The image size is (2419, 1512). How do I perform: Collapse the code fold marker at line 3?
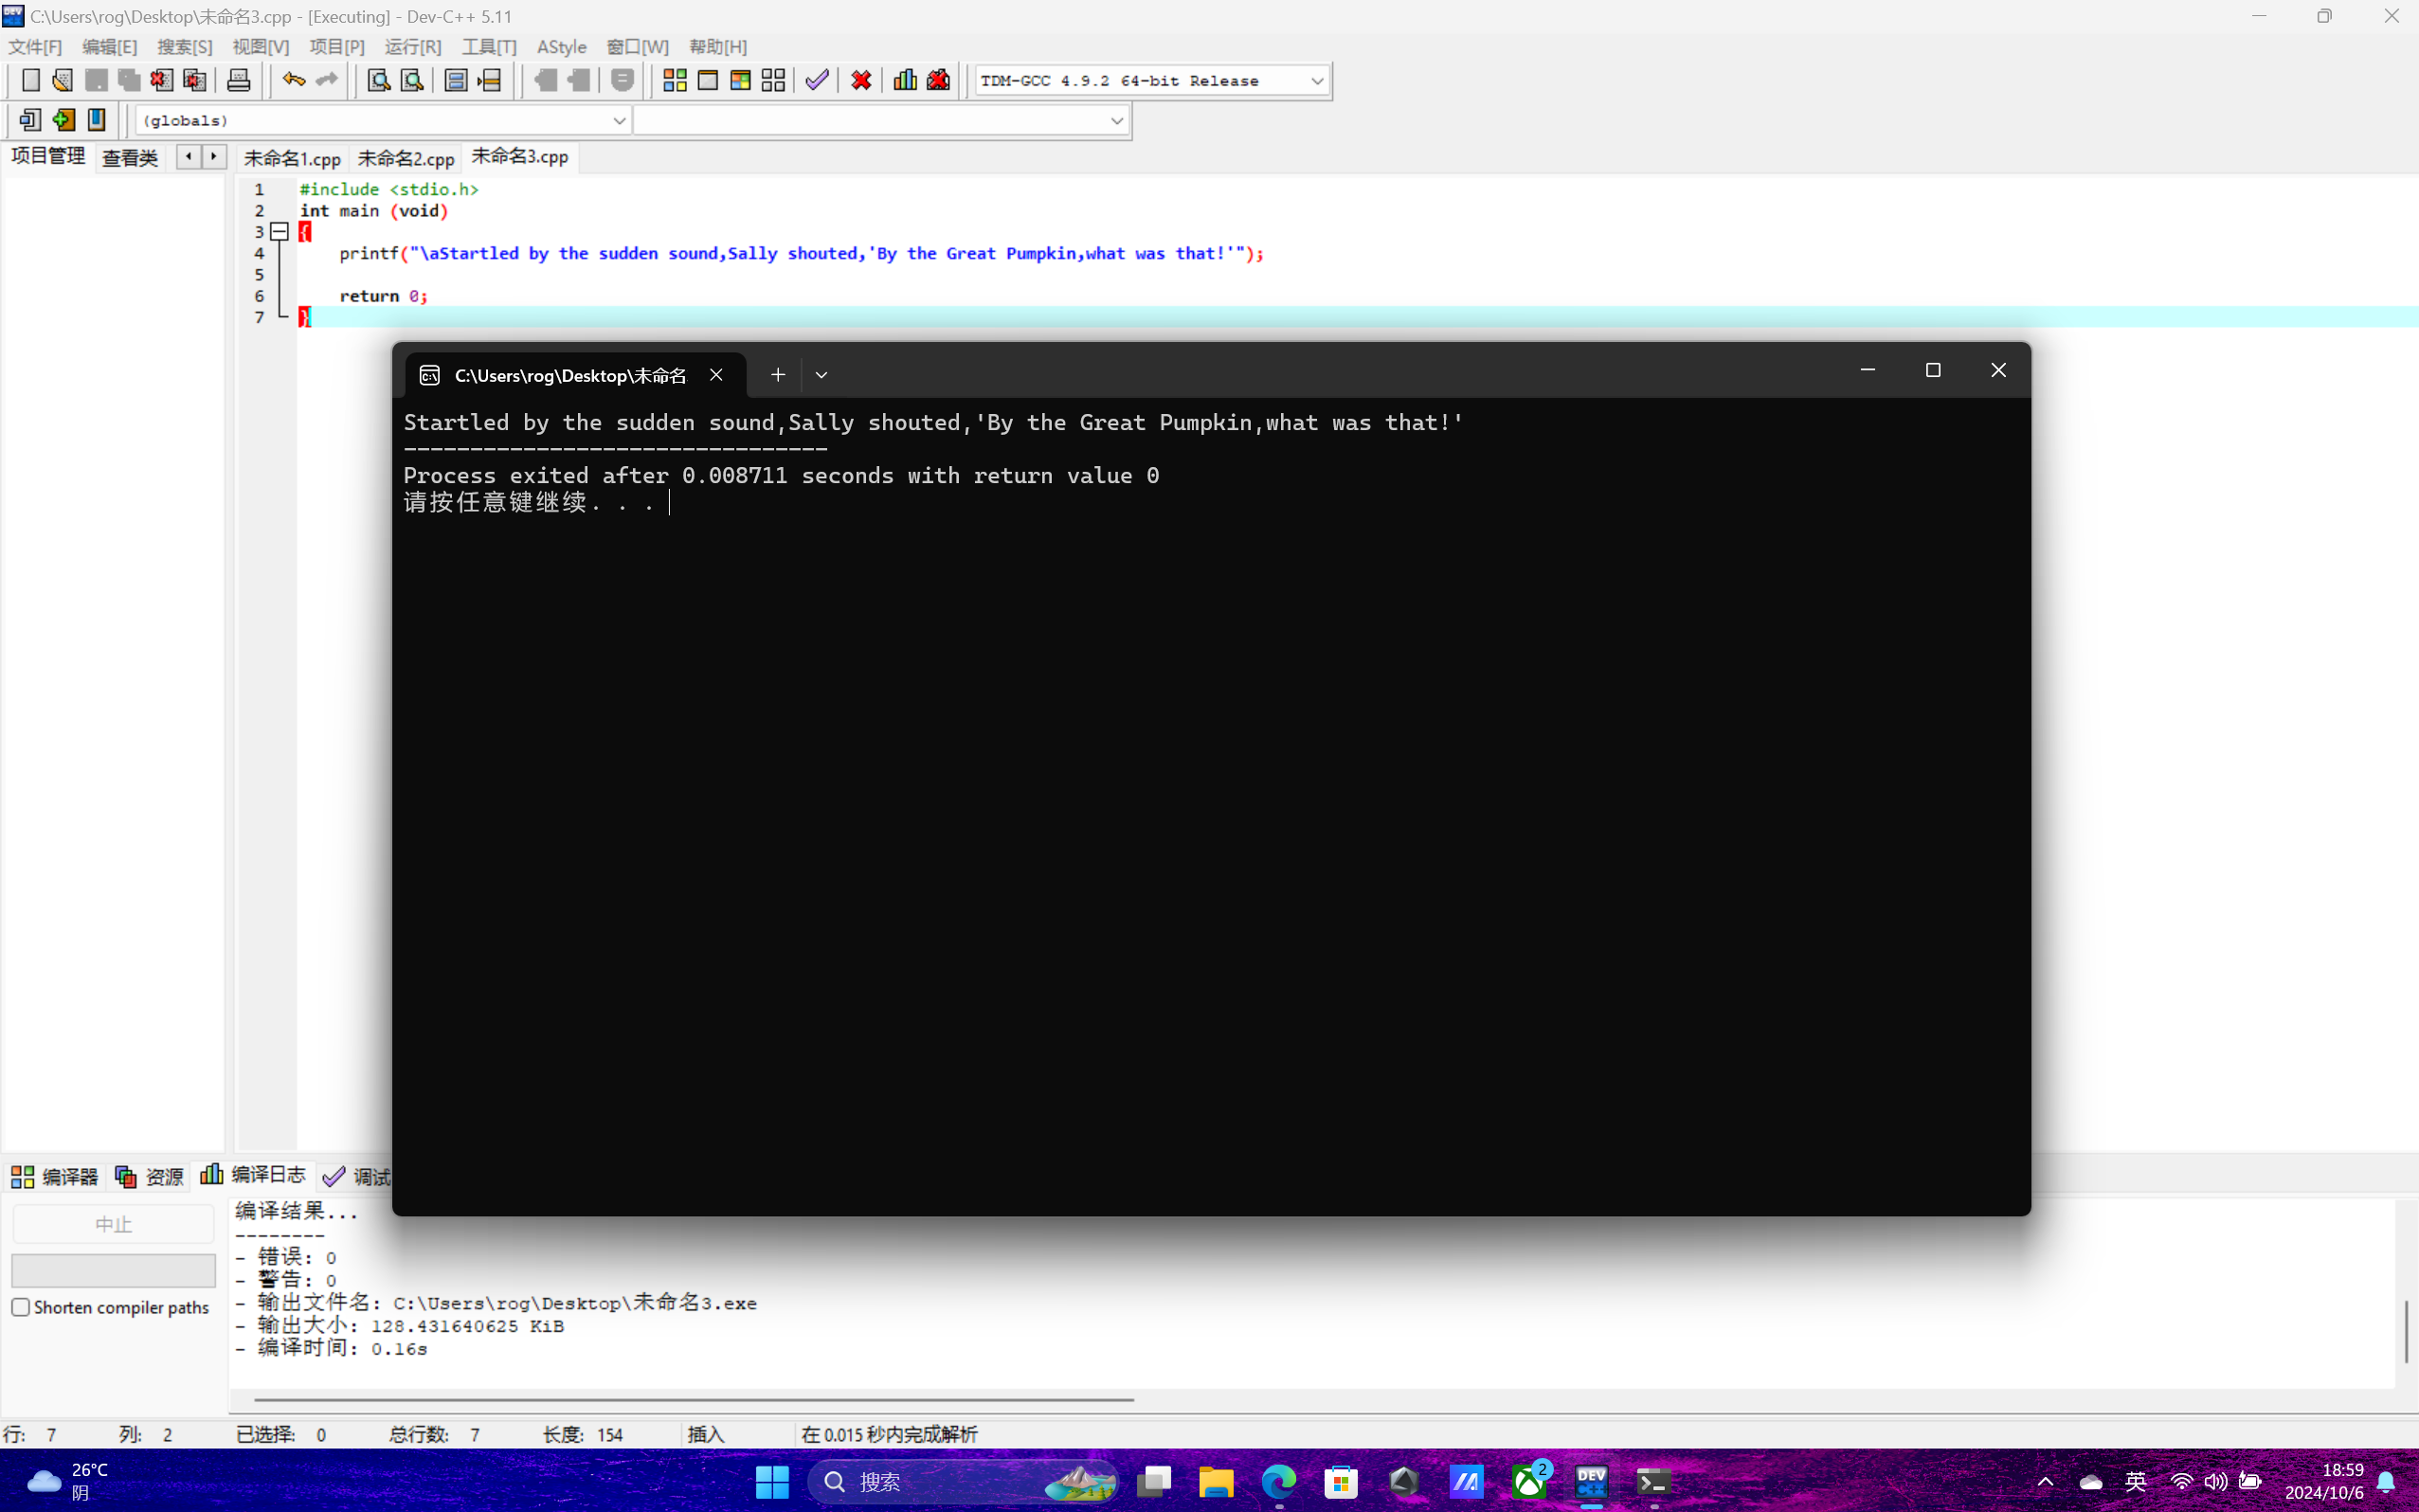pos(280,232)
